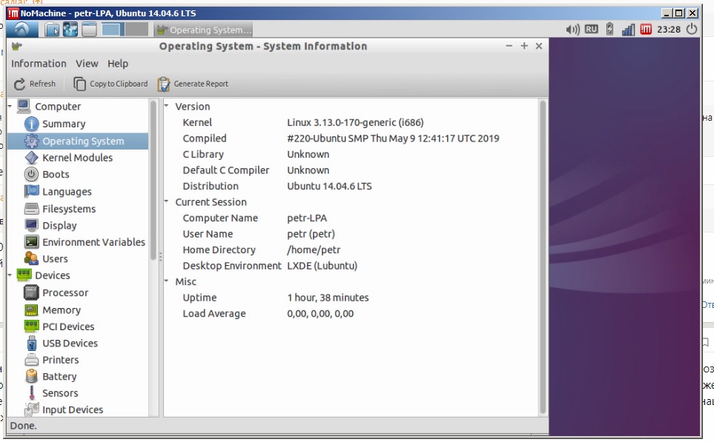This screenshot has height=442, width=714.
Task: Click the pane splitter handle dots
Action: (x=160, y=257)
